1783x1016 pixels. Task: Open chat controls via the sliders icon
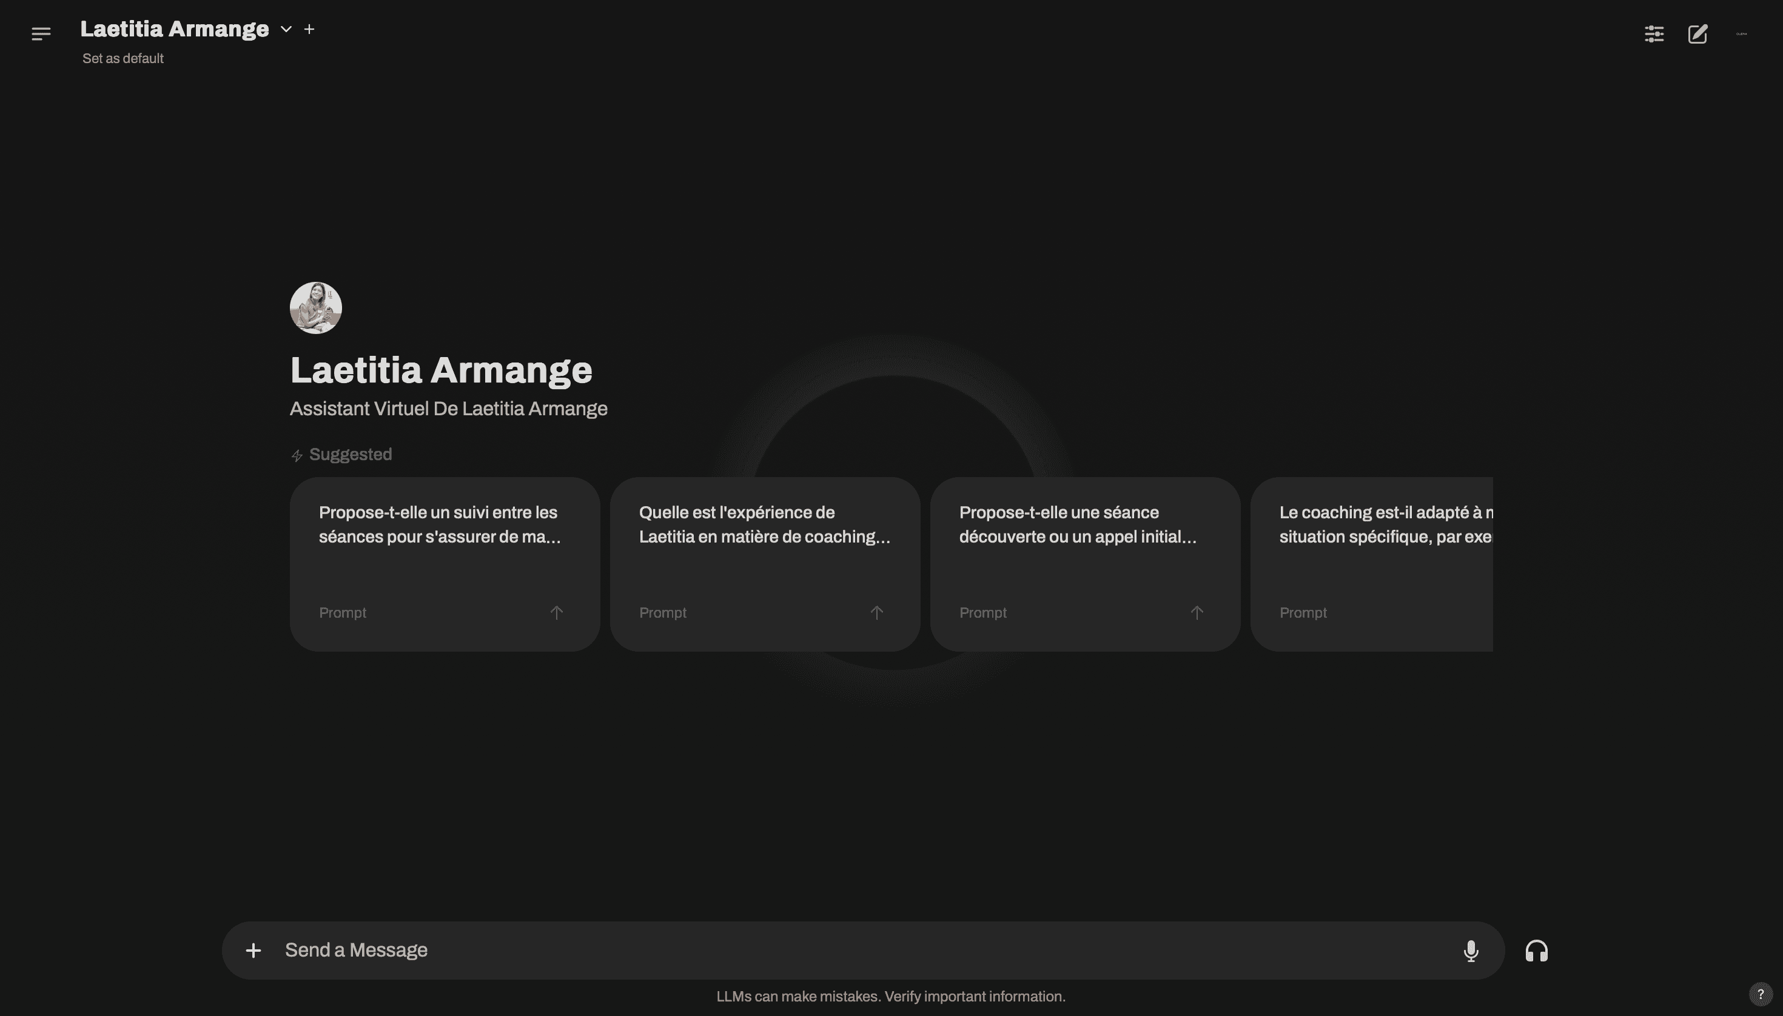[x=1653, y=33]
